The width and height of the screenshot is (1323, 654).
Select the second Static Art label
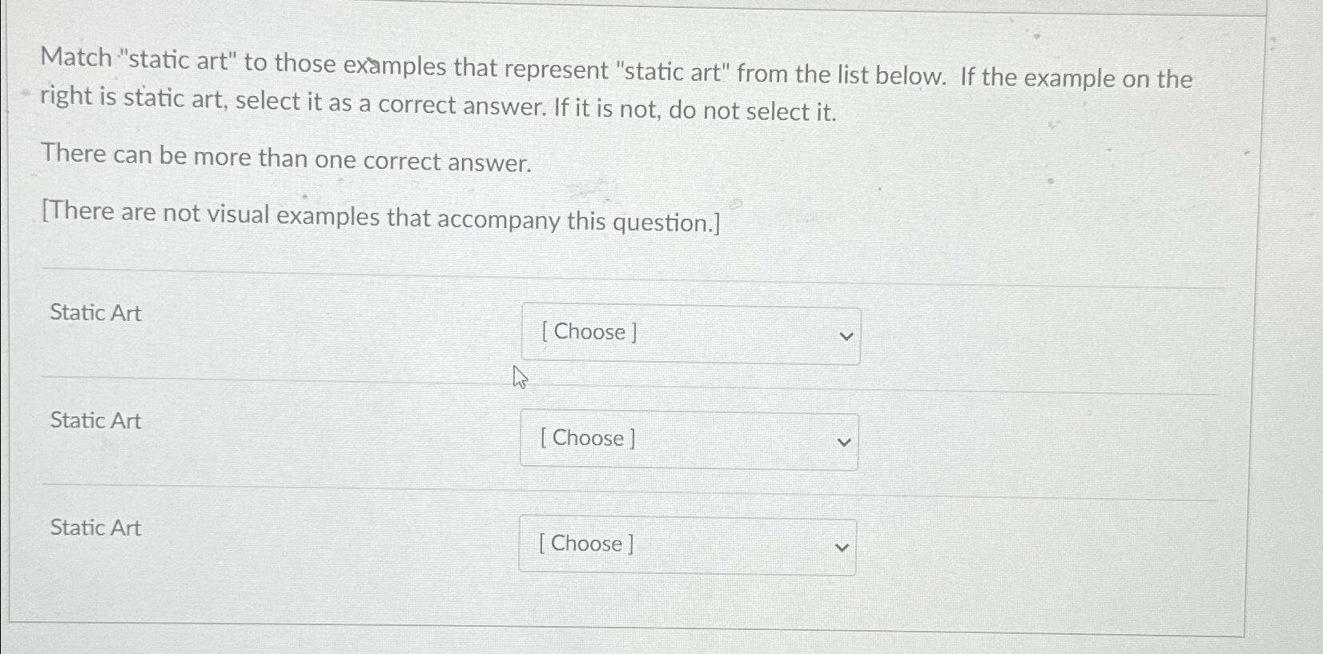[94, 420]
